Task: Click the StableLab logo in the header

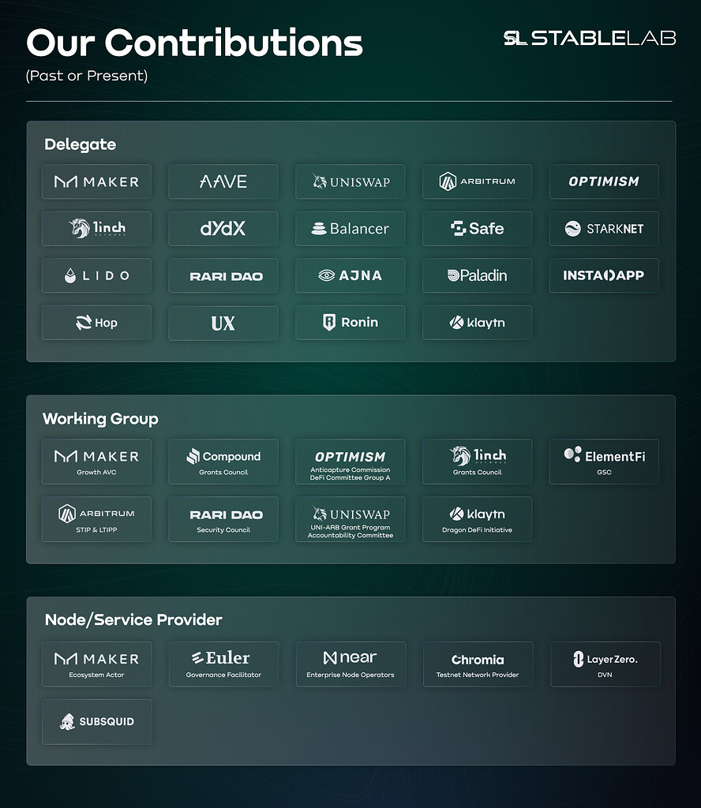Action: coord(590,38)
